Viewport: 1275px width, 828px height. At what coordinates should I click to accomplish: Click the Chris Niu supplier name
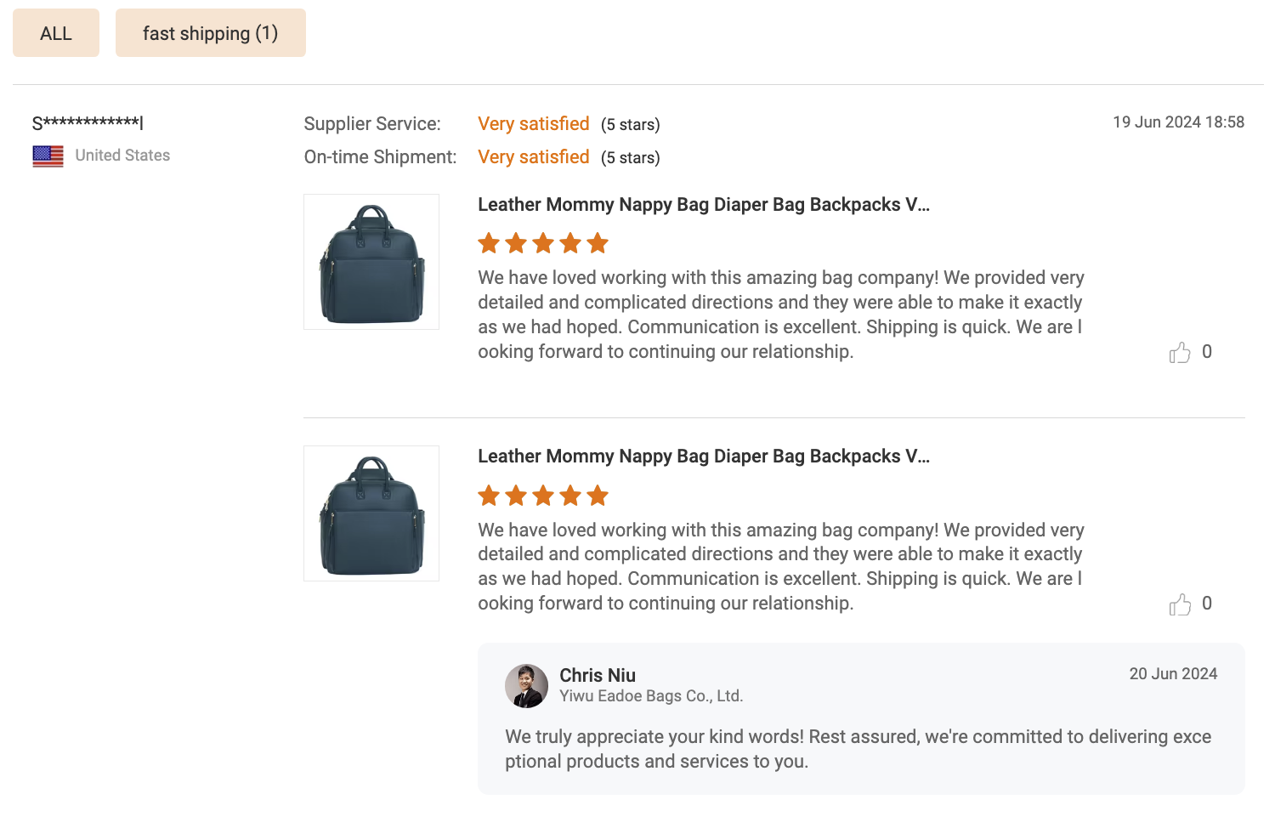[x=597, y=675]
